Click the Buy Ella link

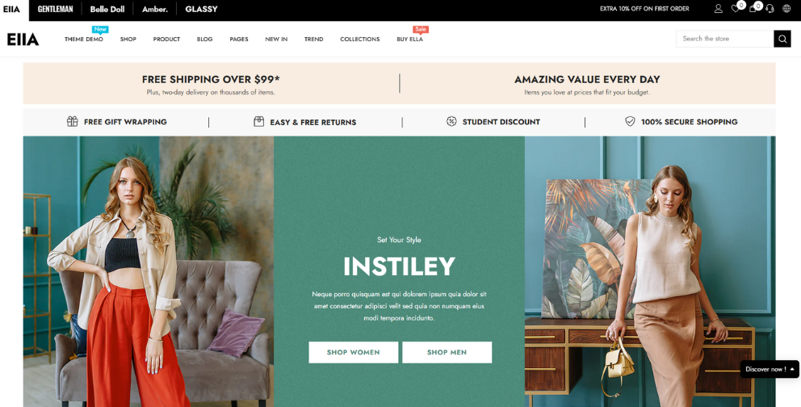[409, 40]
